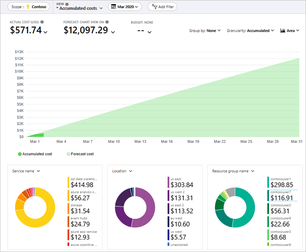Click the info icon next to VIEW
306x252 pixels.
67,4
